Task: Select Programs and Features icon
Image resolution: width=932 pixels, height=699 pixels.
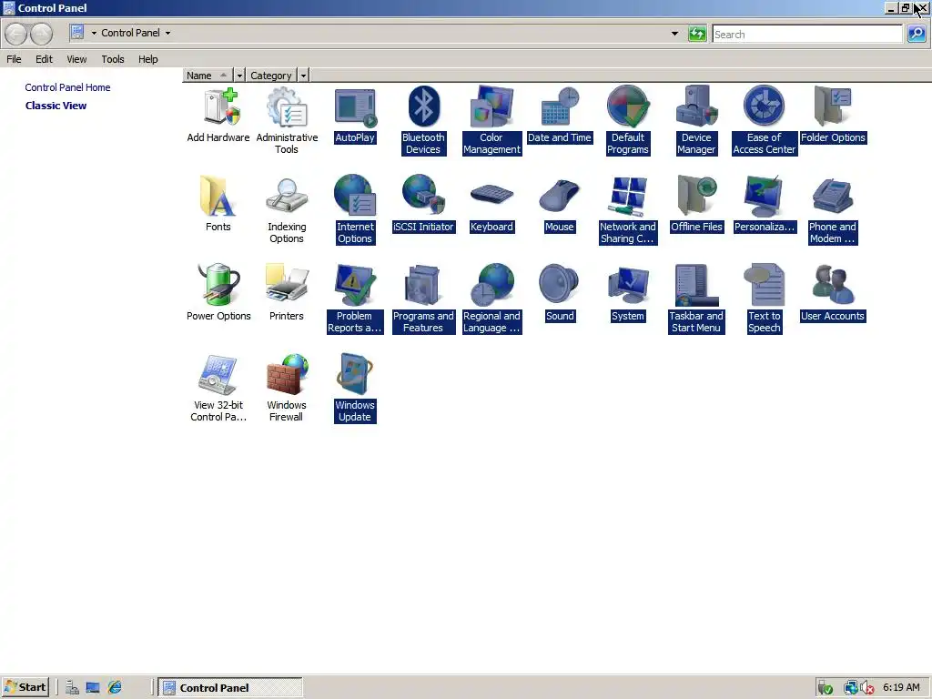Action: tap(423, 299)
